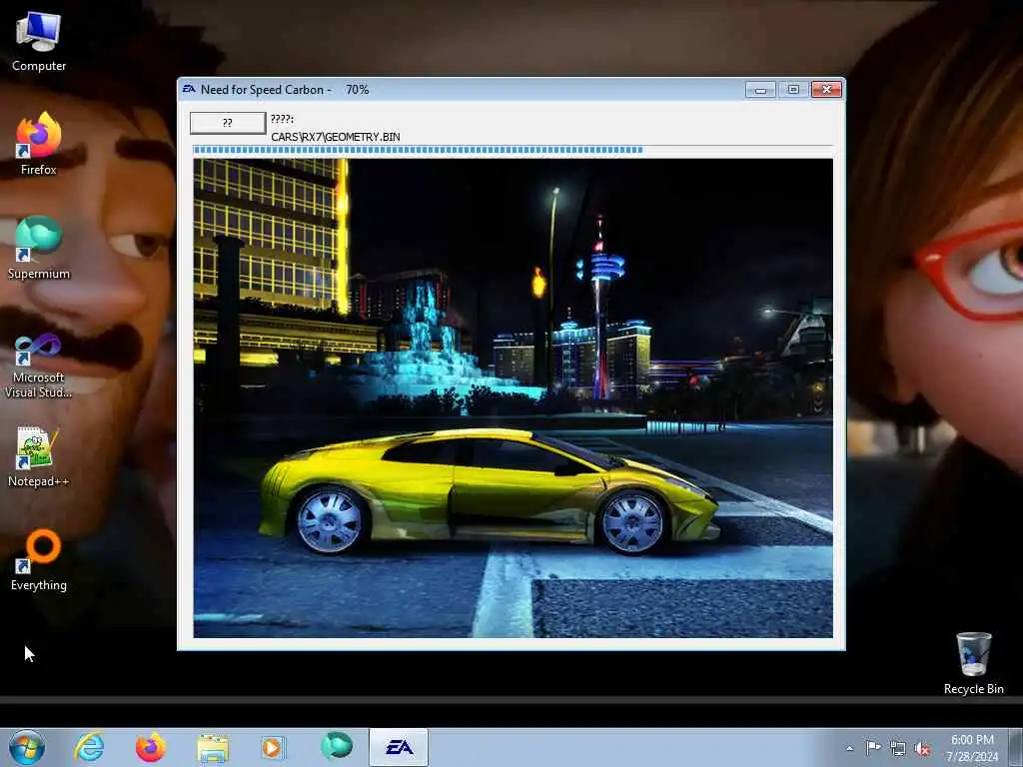Screen dimensions: 1023x767
Task: Launch Internet Explorer from the taskbar
Action: pos(89,747)
